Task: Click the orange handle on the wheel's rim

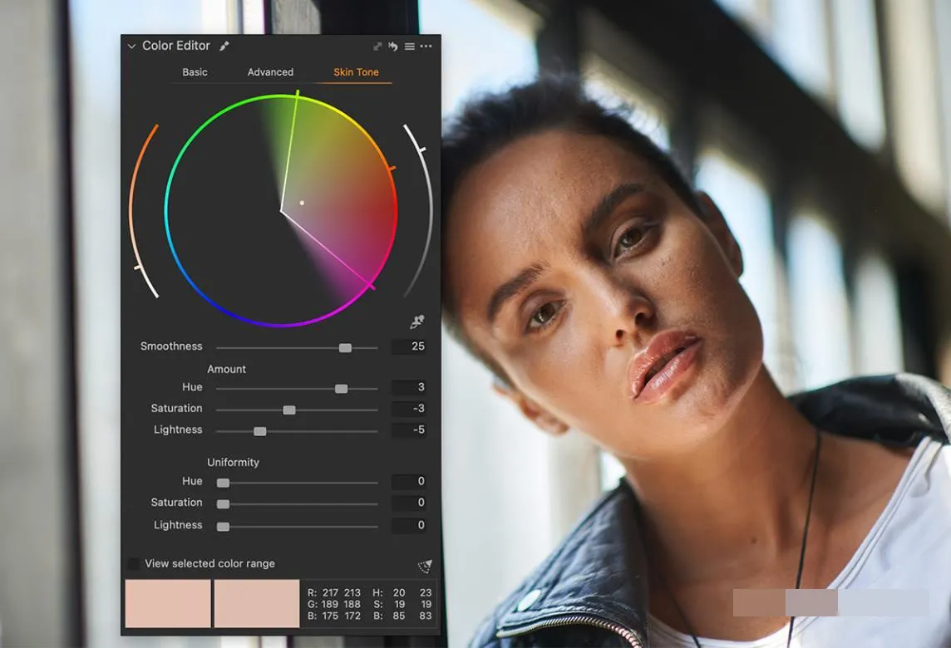Action: coord(392,168)
